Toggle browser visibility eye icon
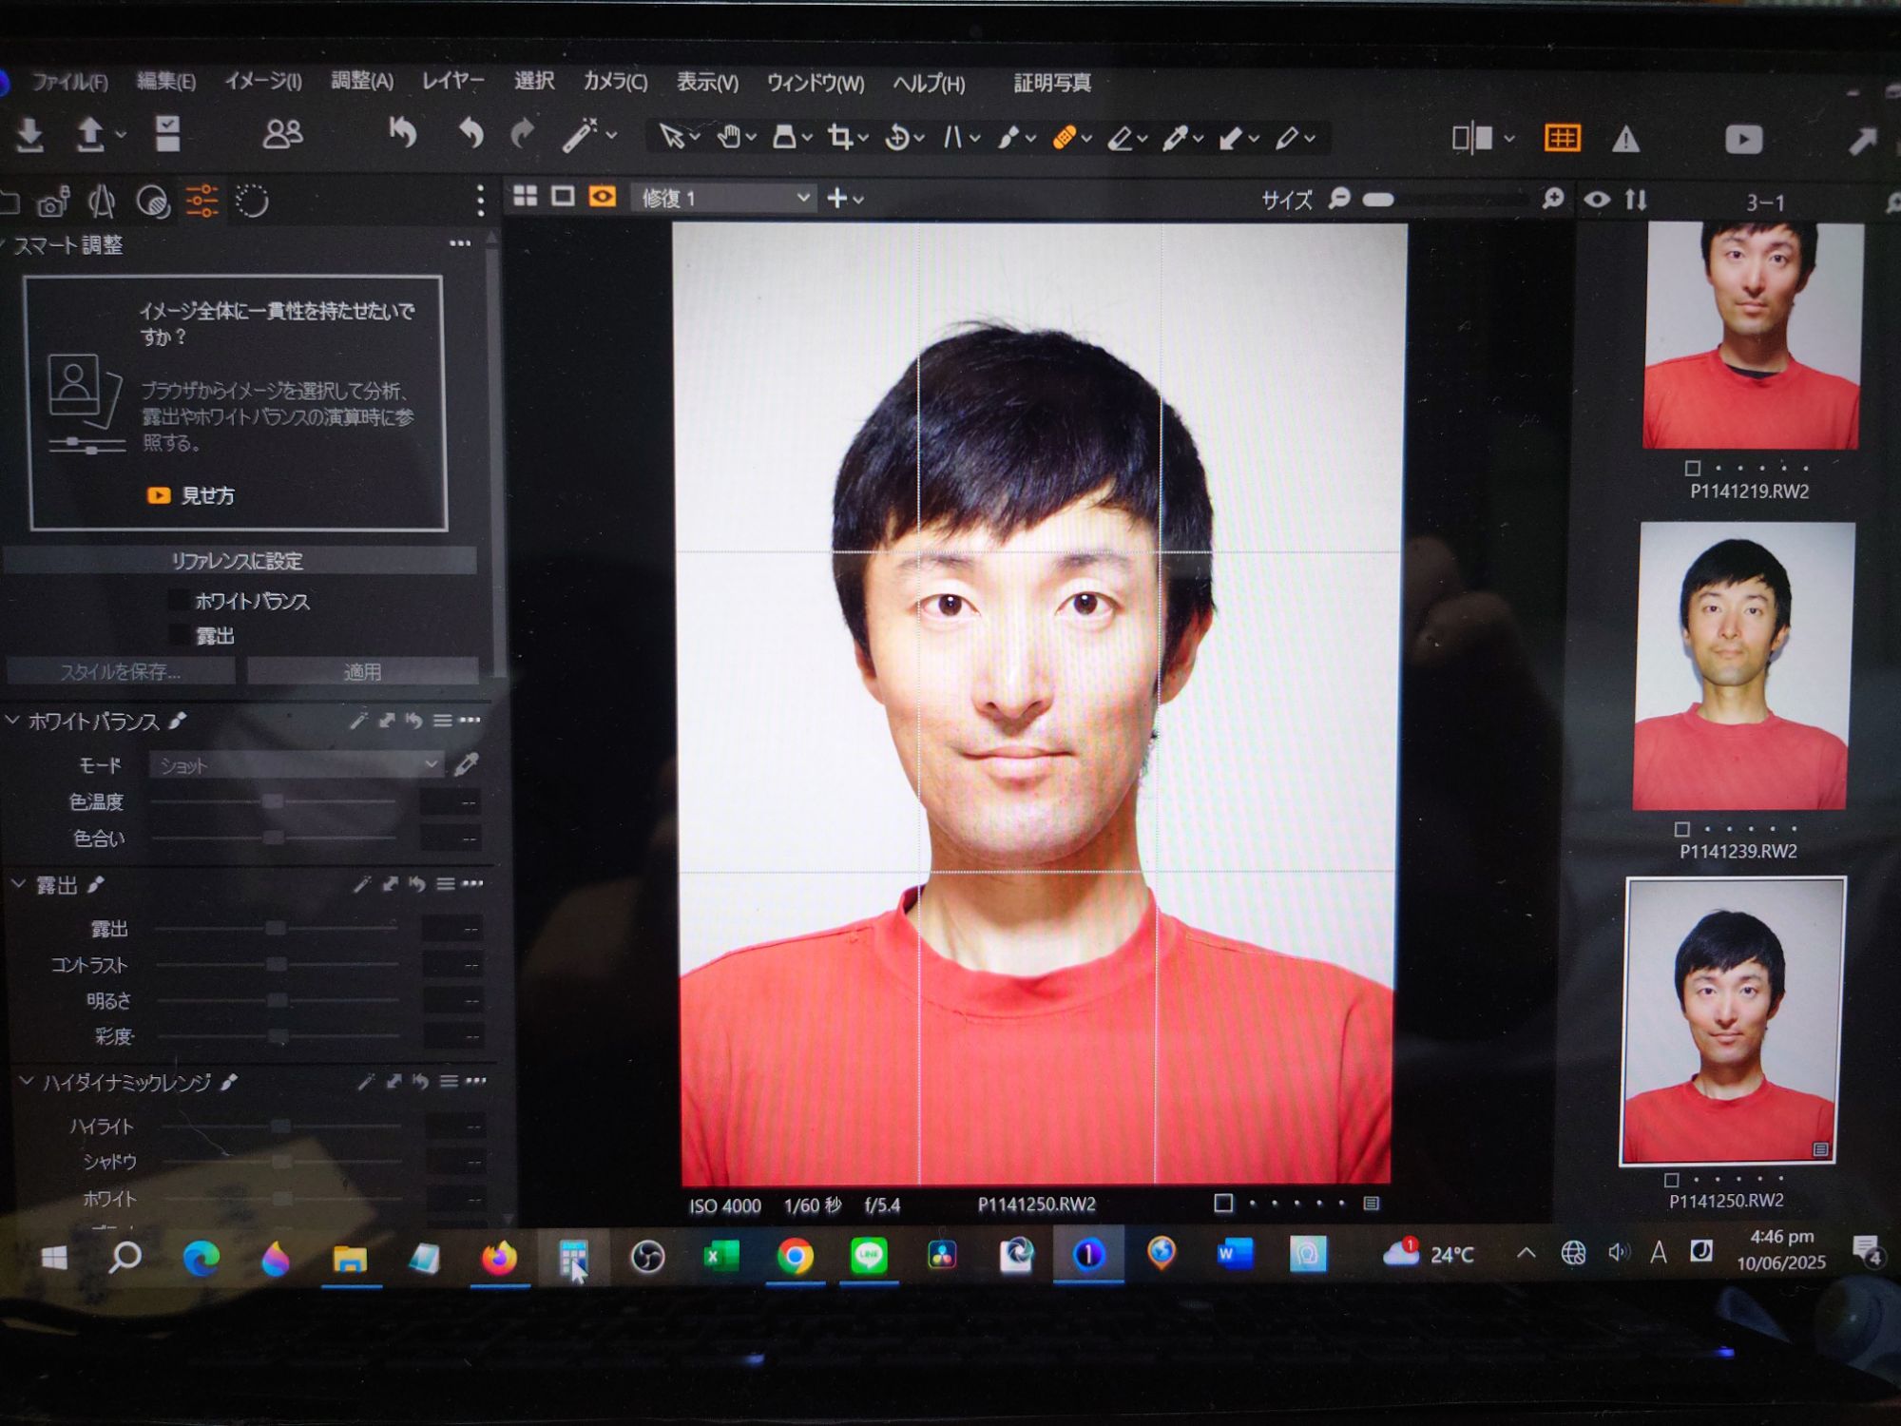The image size is (1901, 1426). click(1597, 200)
